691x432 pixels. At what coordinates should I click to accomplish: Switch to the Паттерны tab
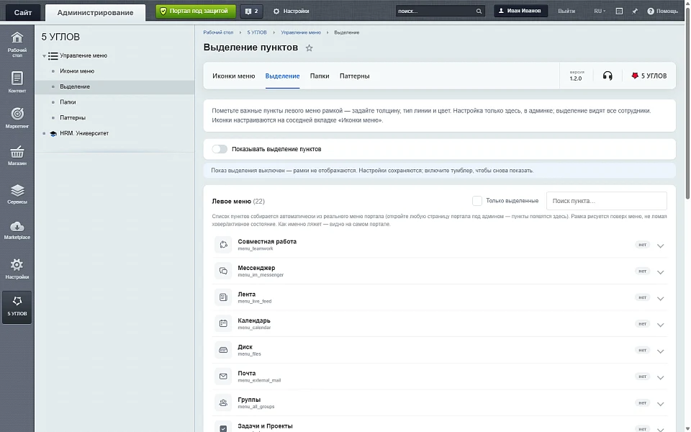click(x=354, y=76)
